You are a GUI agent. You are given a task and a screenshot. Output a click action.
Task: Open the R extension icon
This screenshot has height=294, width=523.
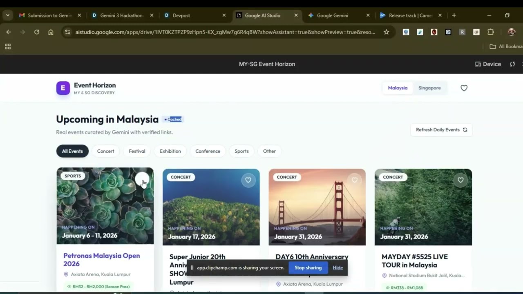click(462, 32)
